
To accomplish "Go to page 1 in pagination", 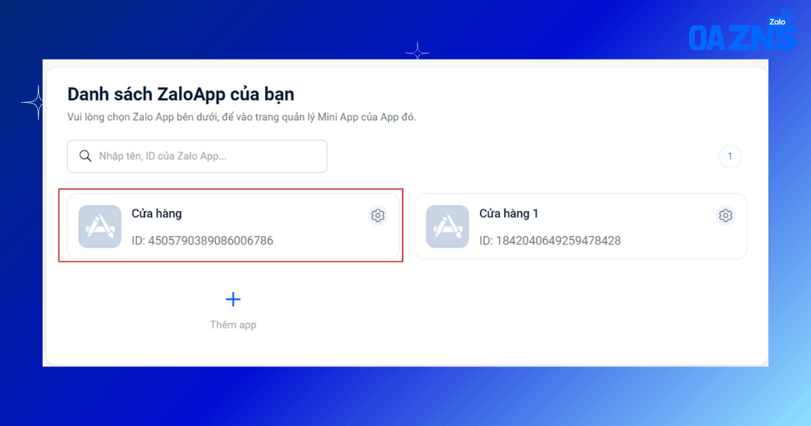I will (x=730, y=157).
